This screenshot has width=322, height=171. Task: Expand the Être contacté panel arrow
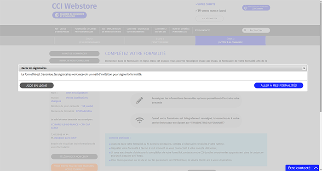click(316, 168)
